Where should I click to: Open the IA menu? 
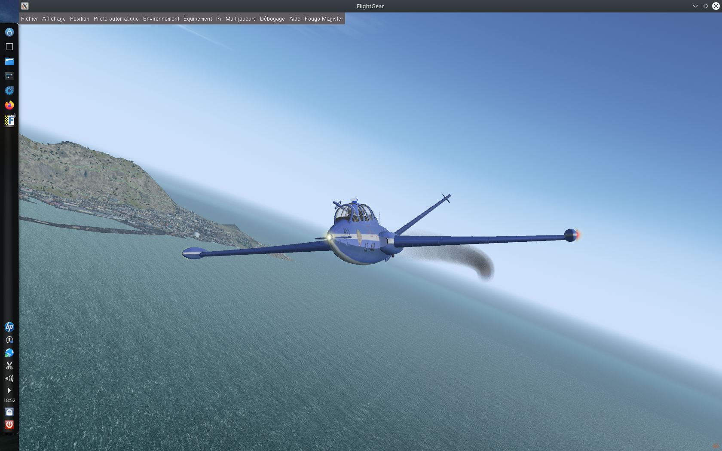(x=218, y=19)
